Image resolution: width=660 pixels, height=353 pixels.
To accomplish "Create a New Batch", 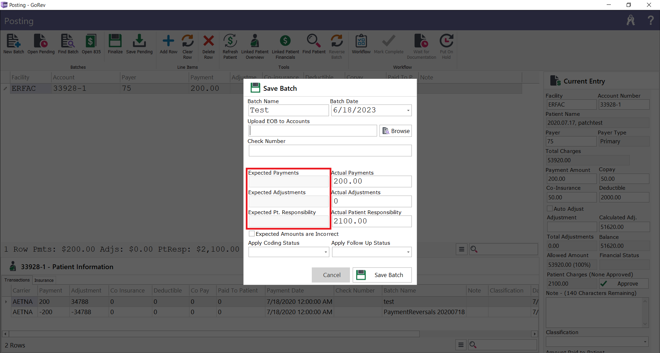I will (x=13, y=45).
